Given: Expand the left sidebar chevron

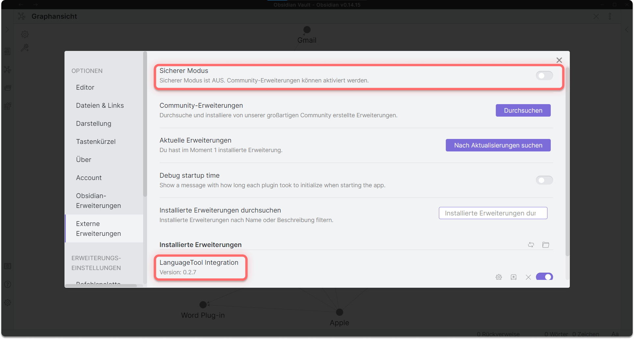Looking at the screenshot, I should [x=7, y=30].
